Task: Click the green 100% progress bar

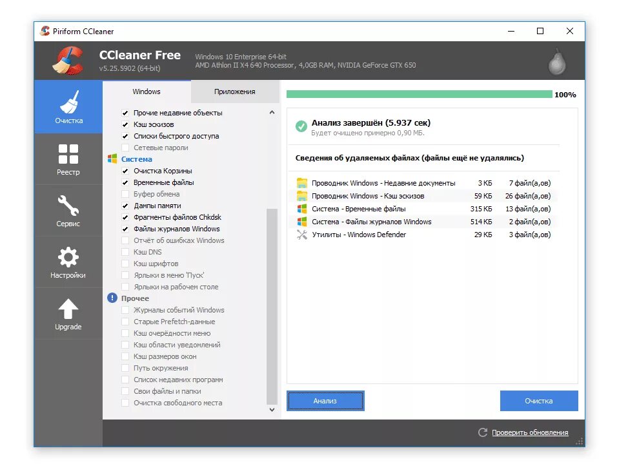Action: coord(420,94)
